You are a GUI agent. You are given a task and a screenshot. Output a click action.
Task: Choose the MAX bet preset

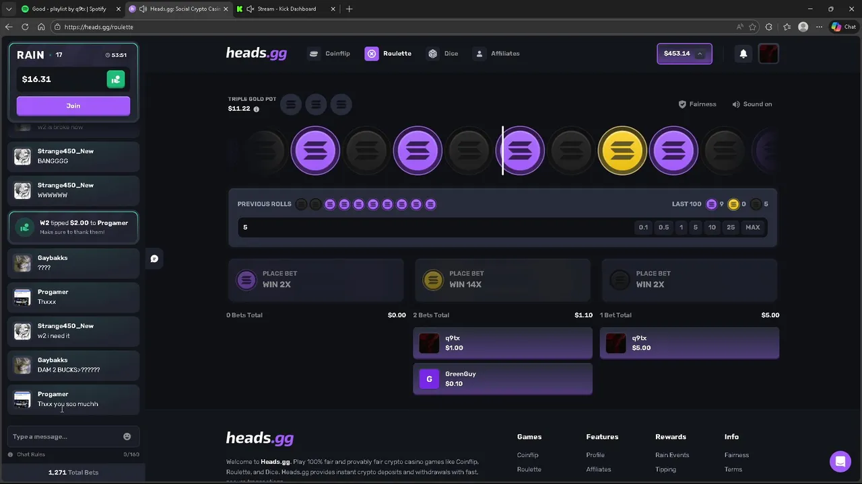pos(752,227)
